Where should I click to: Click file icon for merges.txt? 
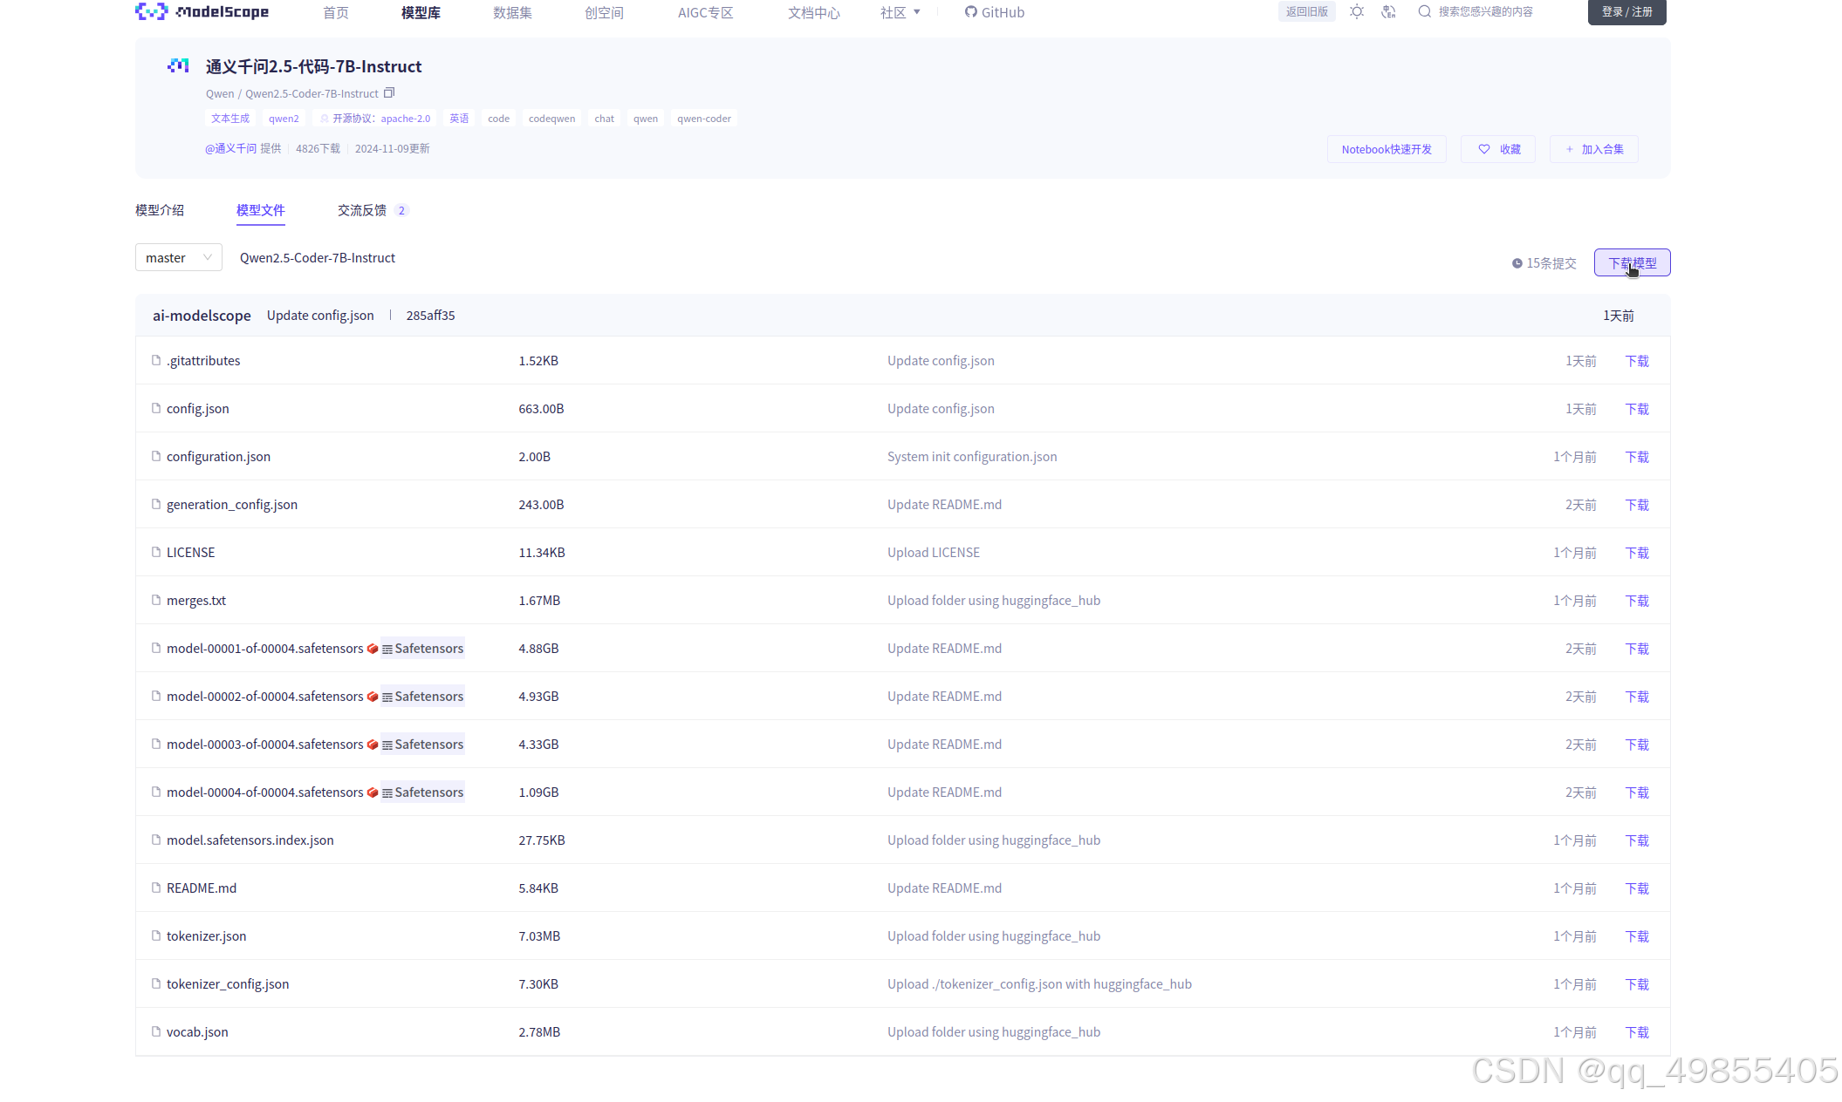tap(156, 600)
